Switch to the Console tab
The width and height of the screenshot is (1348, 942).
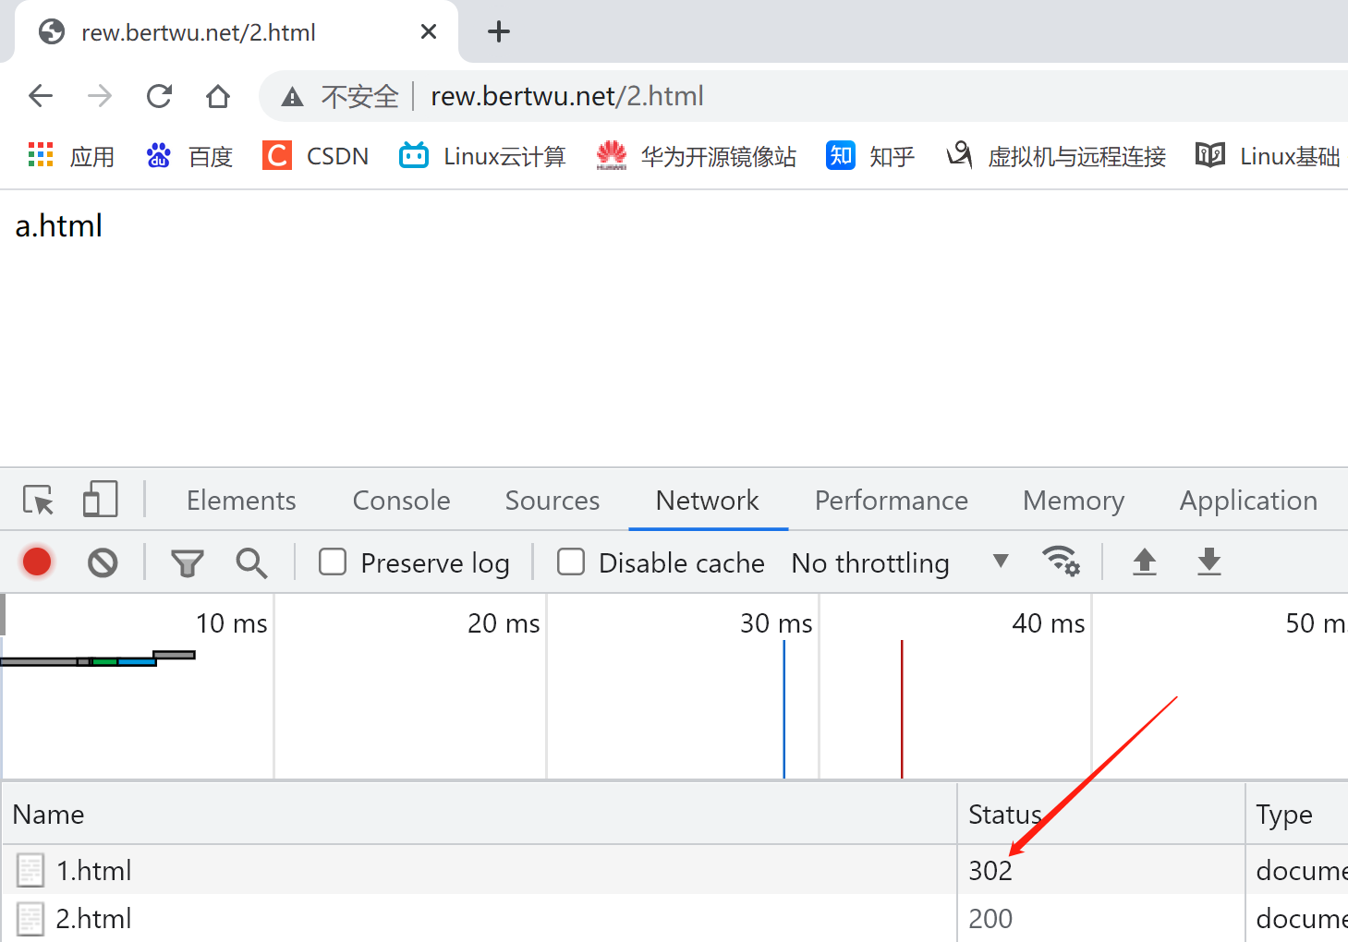401,501
